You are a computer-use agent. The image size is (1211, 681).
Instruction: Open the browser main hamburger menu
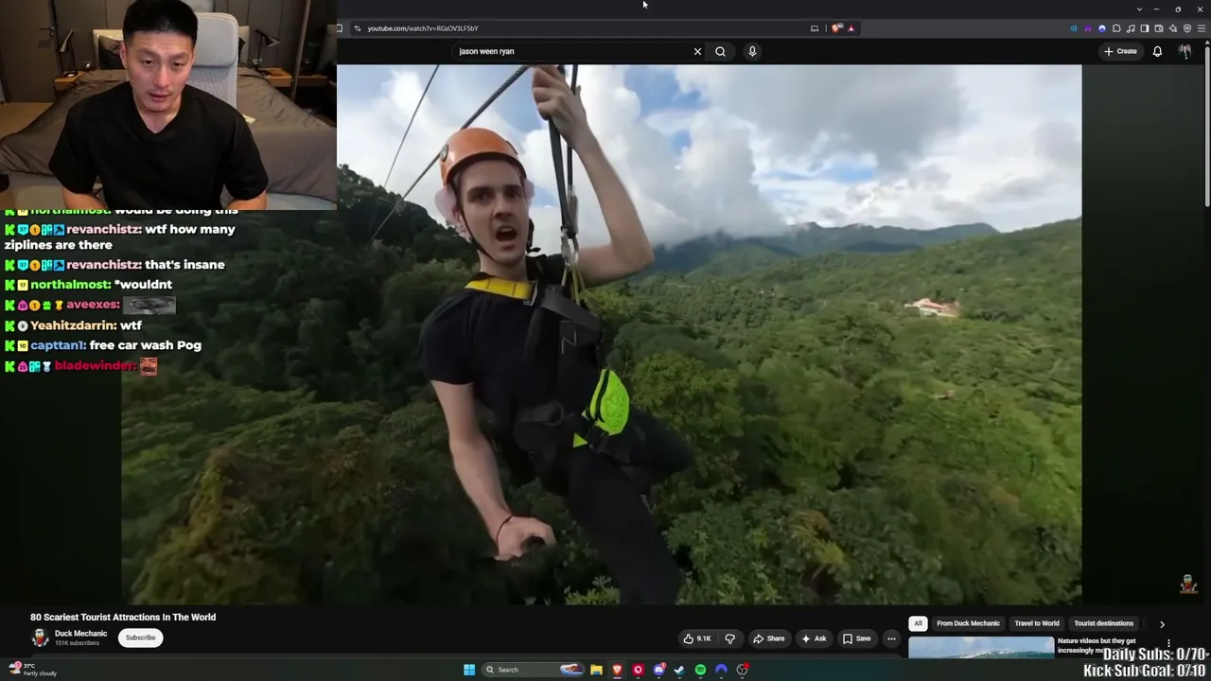(x=1202, y=28)
